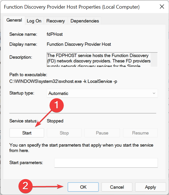Open the Recovery tab
This screenshot has height=195, width=169.
tap(56, 21)
